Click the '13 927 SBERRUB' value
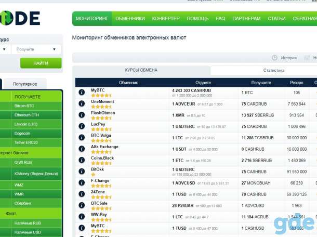Screen dimensions: 317x237 [258, 115]
